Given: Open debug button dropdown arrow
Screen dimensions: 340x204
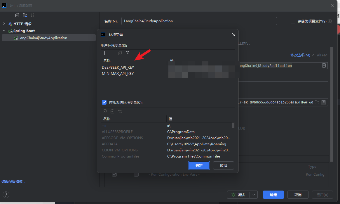Looking at the screenshot, I should 254,195.
